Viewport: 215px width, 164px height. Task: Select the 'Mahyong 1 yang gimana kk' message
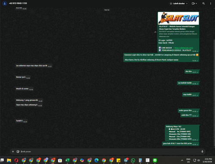(29, 100)
